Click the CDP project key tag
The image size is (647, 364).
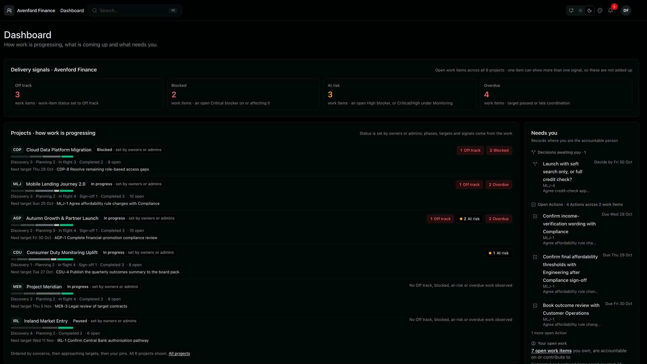[17, 150]
